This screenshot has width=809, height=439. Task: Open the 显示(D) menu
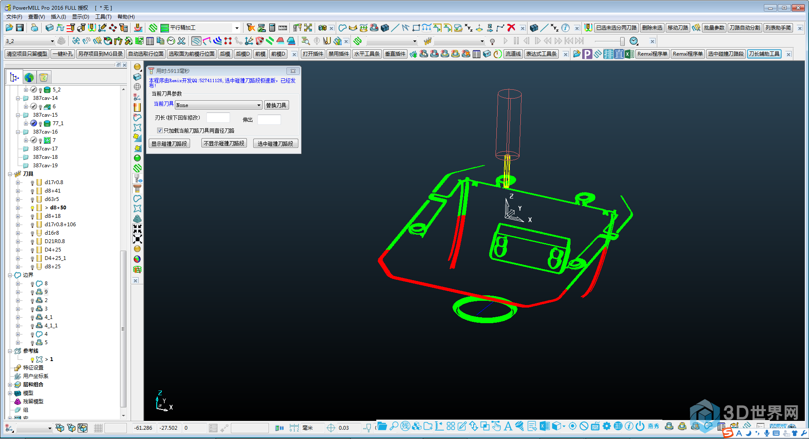[x=80, y=17]
